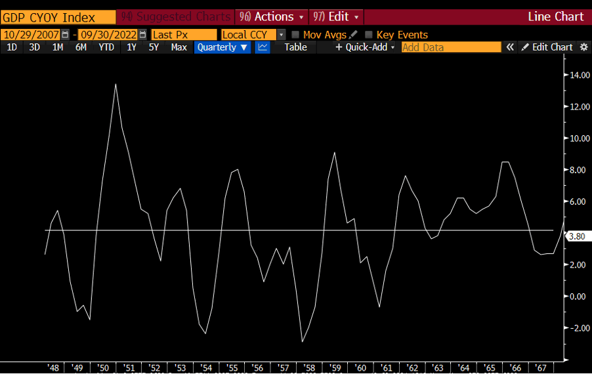Image resolution: width=592 pixels, height=374 pixels.
Task: Click the Local CCY field
Action: point(249,35)
